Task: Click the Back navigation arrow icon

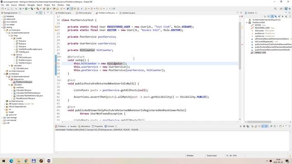Action: pos(101,9)
